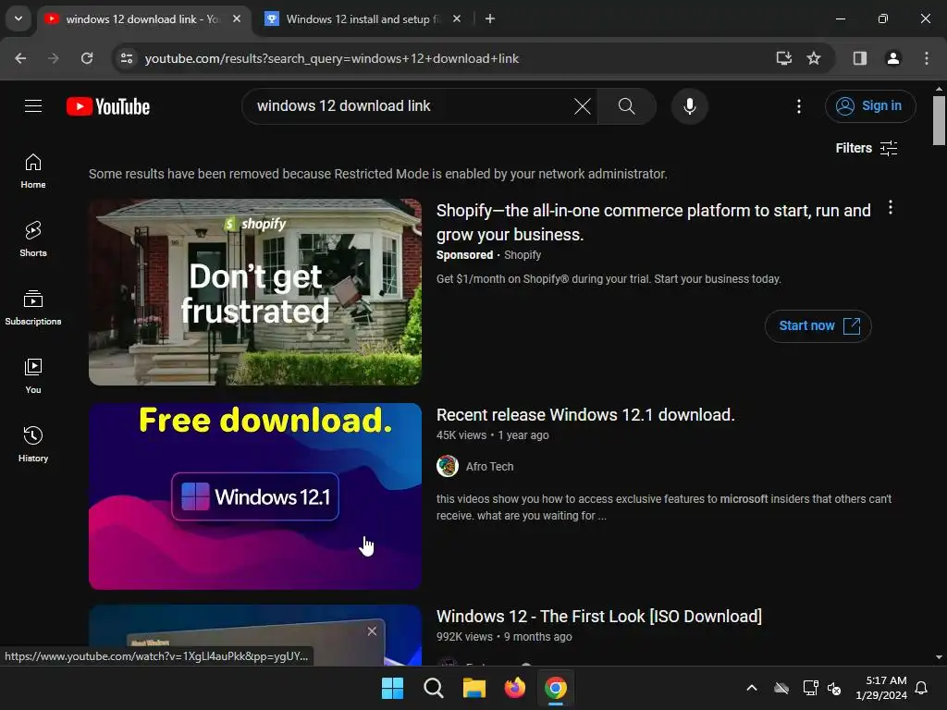Go back to previous page
Screen dimensions: 947x710
tap(20, 58)
